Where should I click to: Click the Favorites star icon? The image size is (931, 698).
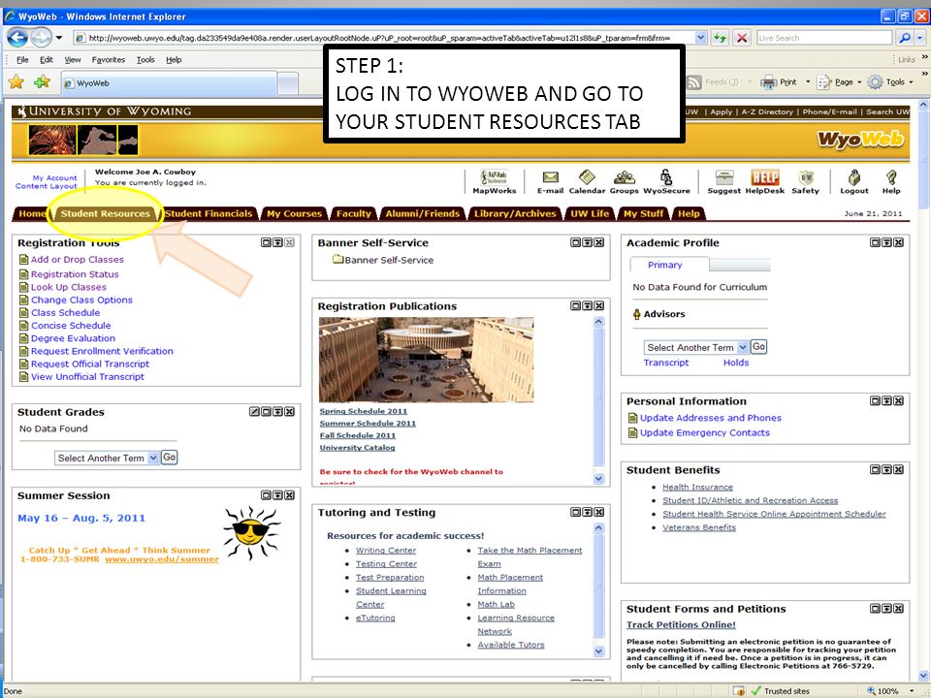tap(16, 81)
